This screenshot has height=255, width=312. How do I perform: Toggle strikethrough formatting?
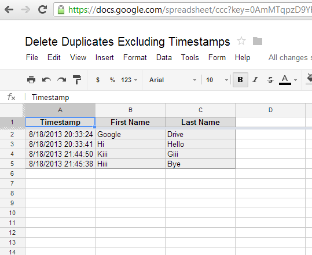[270, 80]
